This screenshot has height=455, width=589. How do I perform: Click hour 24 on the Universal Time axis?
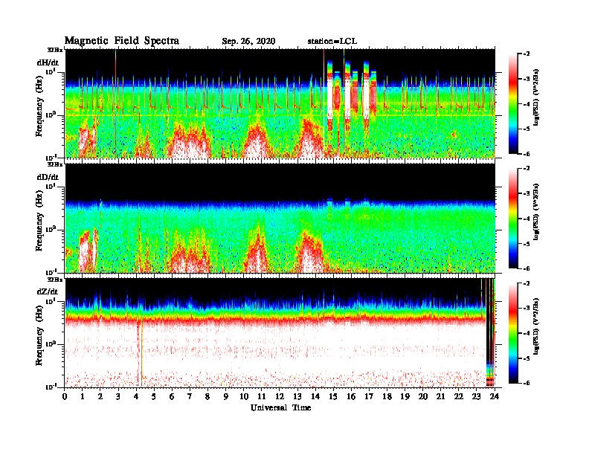pyautogui.click(x=495, y=397)
